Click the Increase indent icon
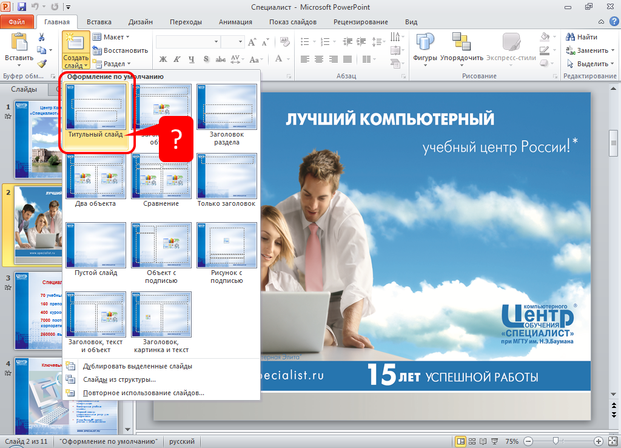The width and height of the screenshot is (621, 448). click(361, 42)
